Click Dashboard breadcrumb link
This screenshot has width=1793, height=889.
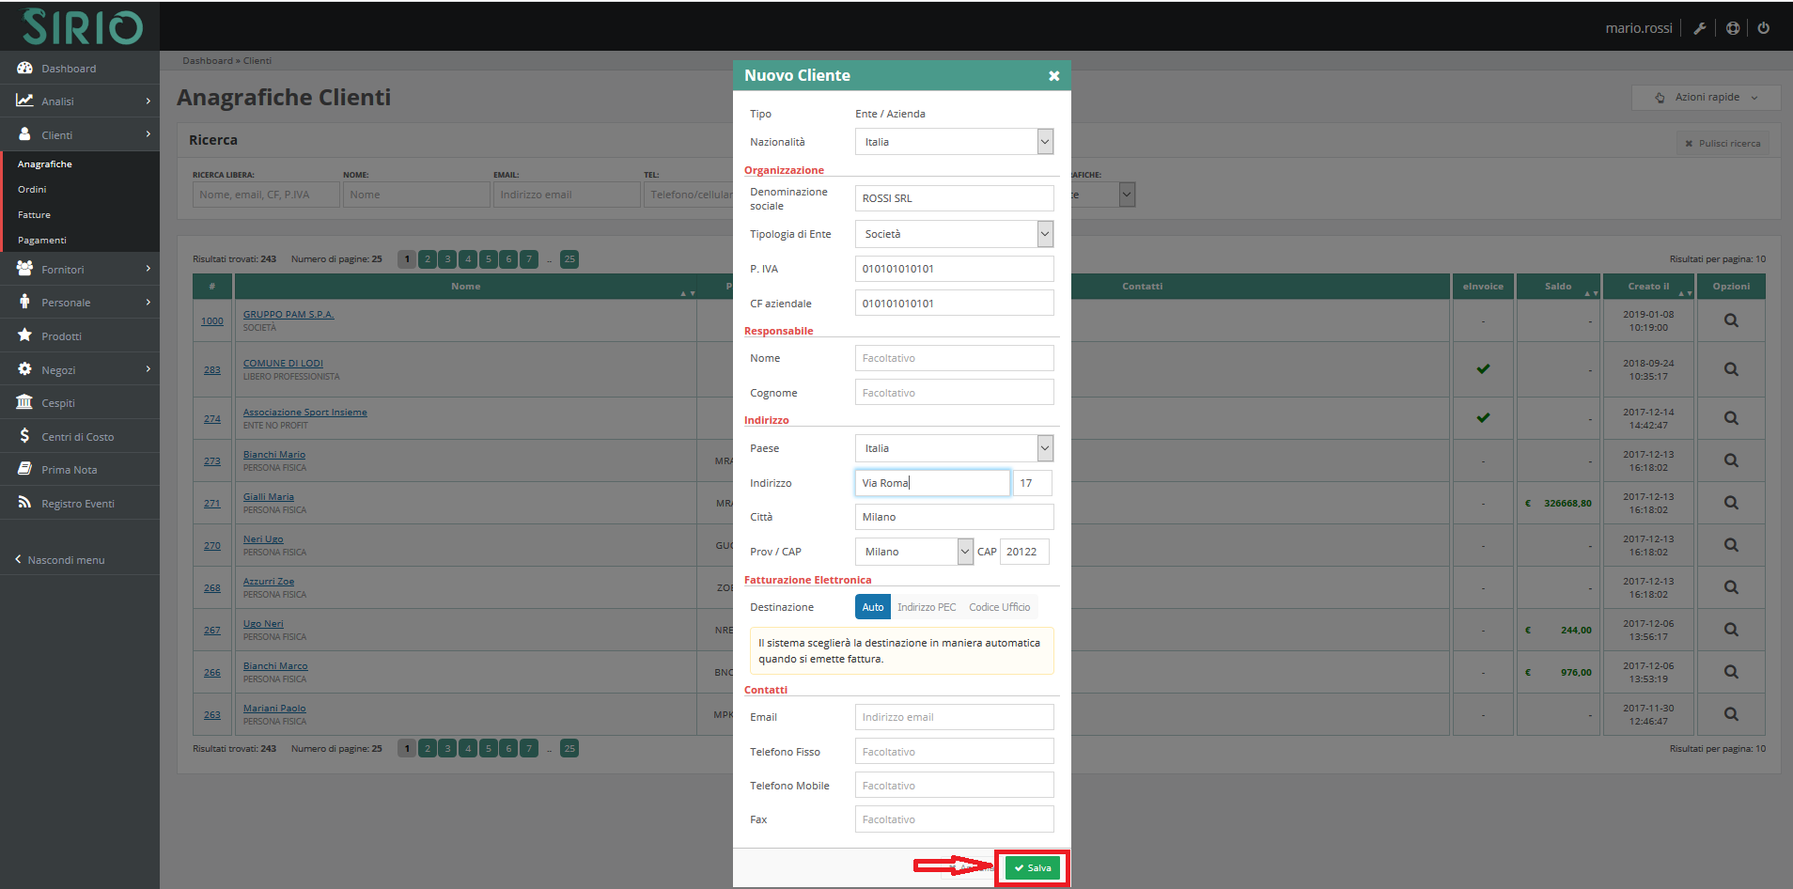tap(208, 61)
